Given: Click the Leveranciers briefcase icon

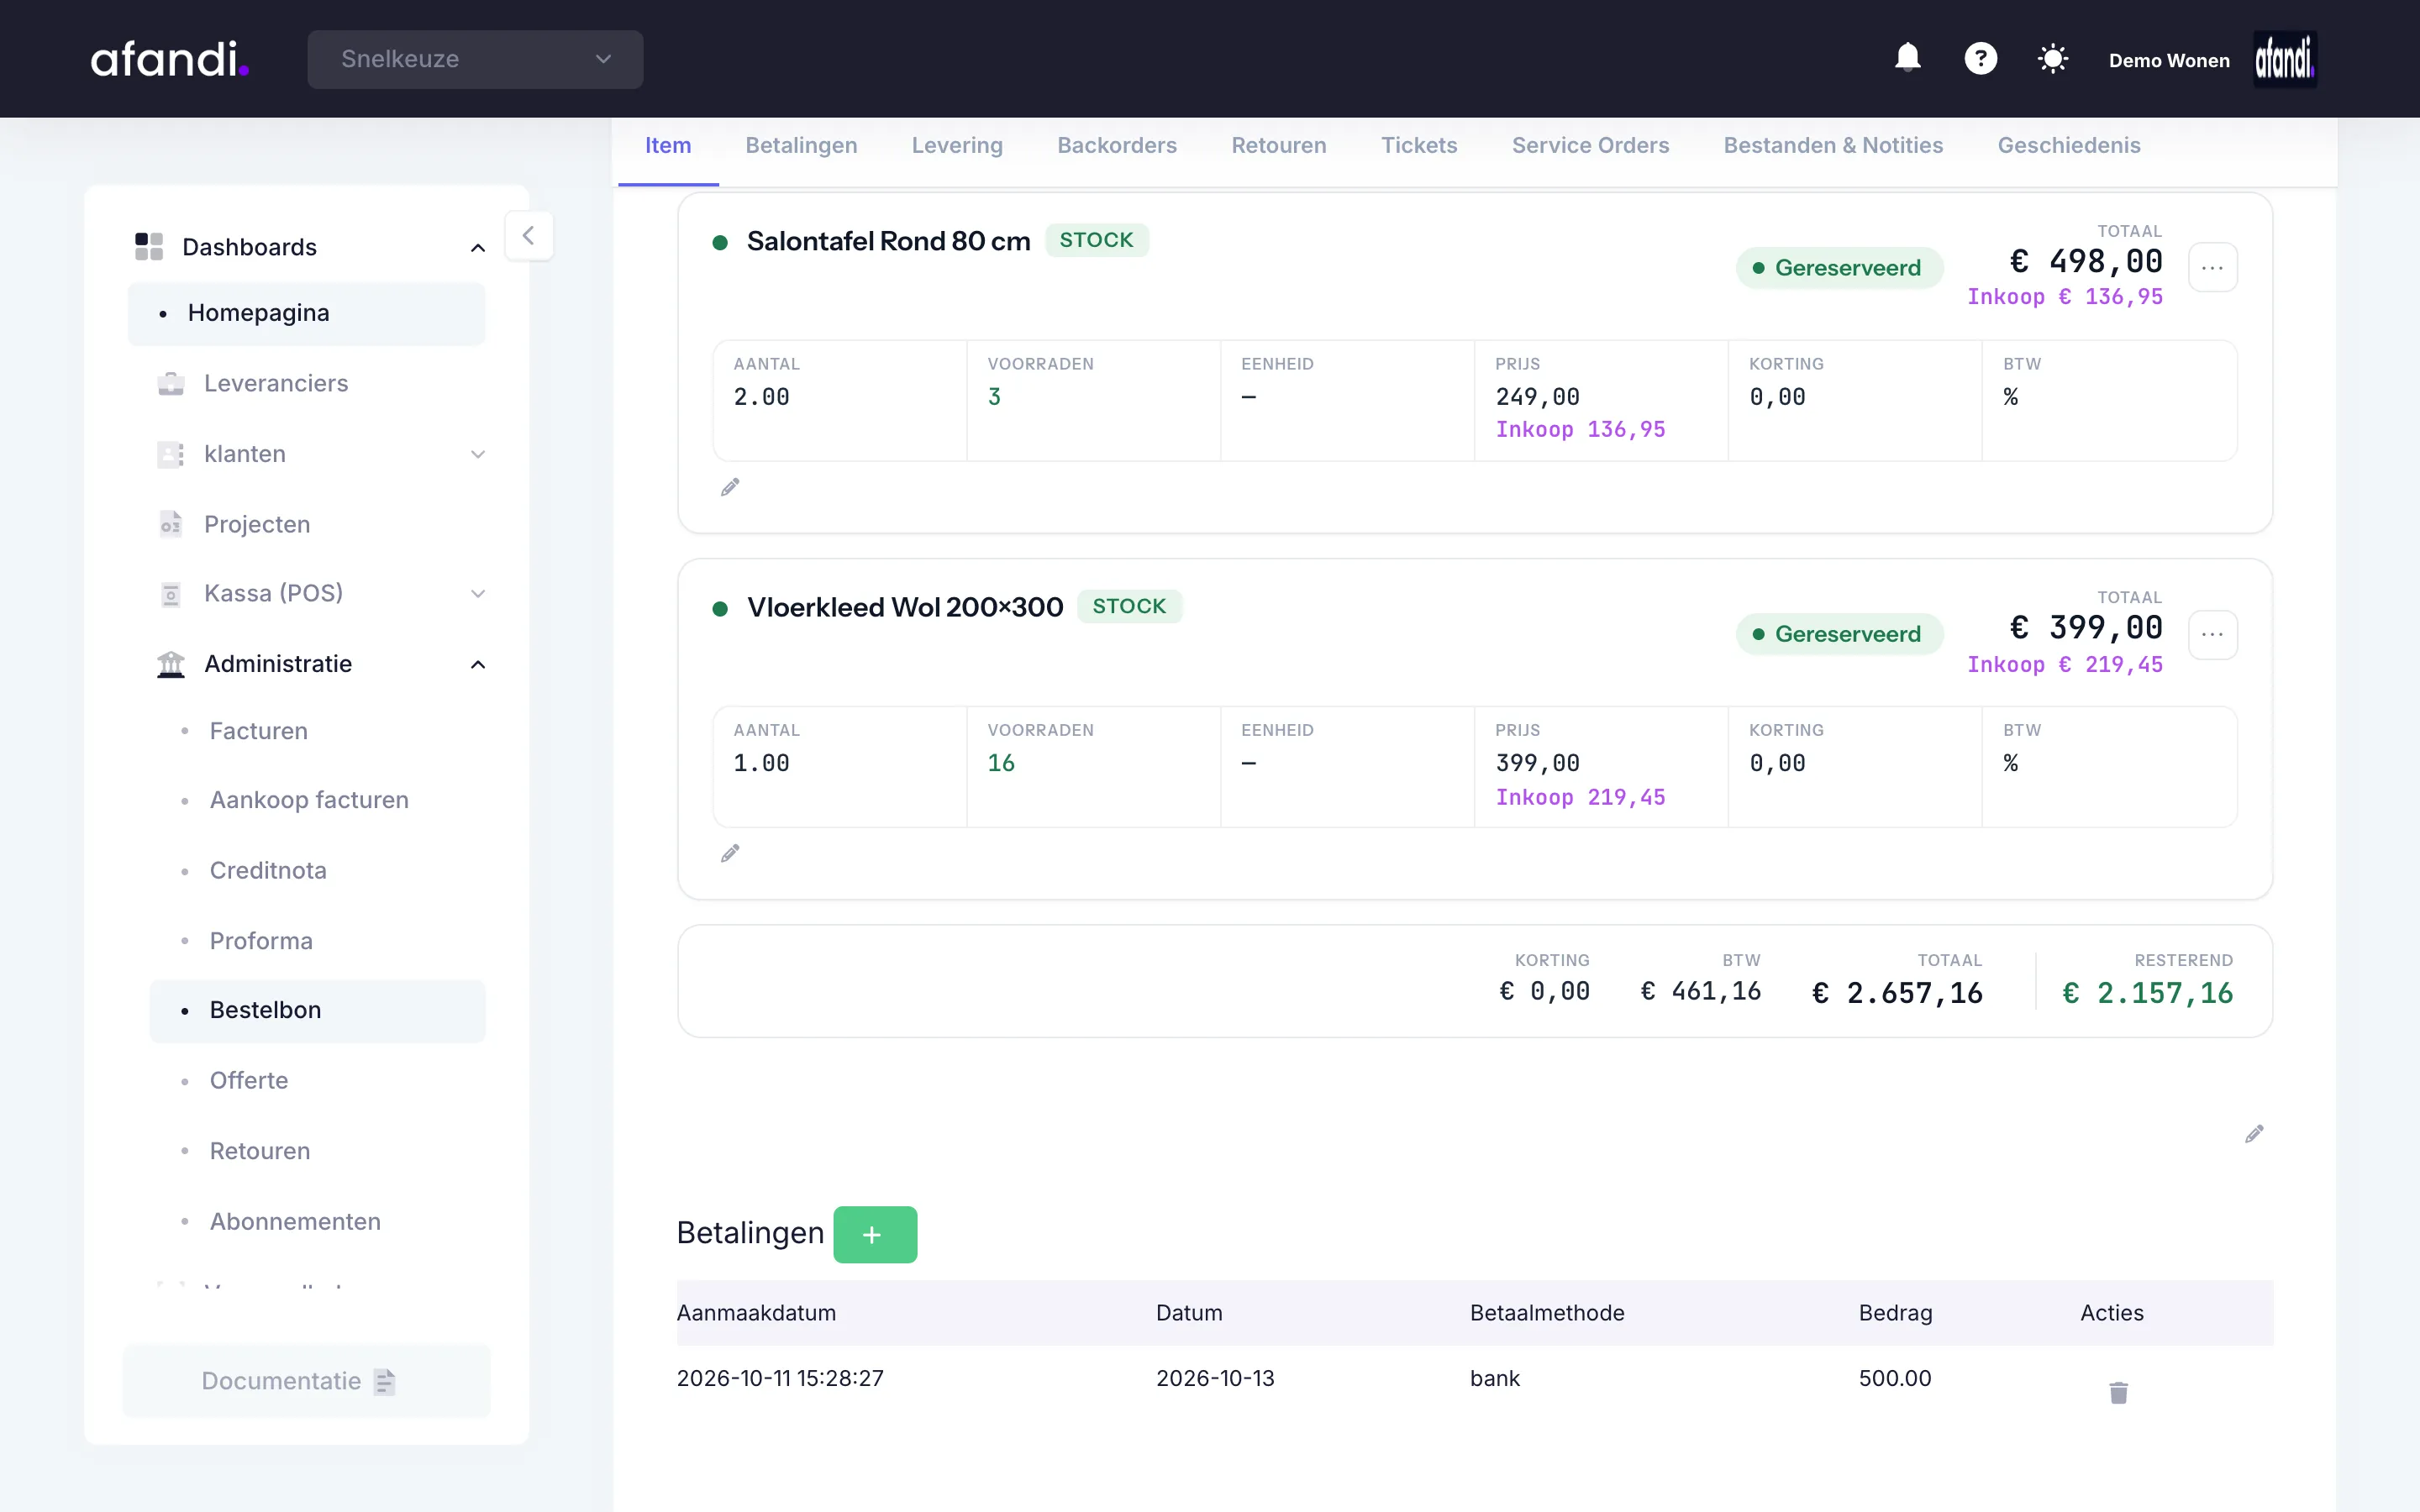Looking at the screenshot, I should [171, 383].
